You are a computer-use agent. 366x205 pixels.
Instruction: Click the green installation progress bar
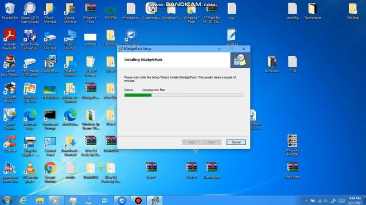coord(184,95)
